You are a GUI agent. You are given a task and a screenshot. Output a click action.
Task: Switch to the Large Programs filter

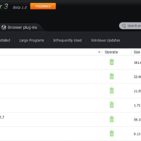32,40
